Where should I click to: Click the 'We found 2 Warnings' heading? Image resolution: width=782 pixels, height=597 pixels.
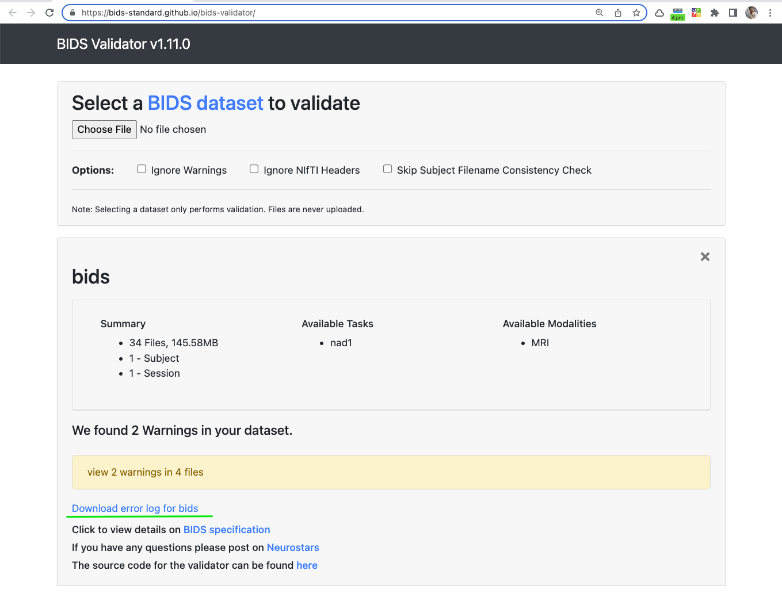[182, 430]
